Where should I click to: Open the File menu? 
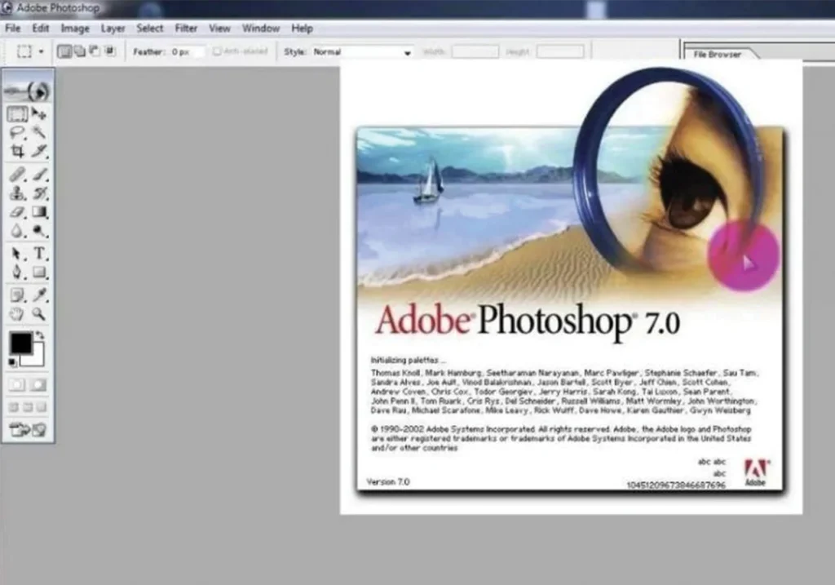[x=13, y=29]
